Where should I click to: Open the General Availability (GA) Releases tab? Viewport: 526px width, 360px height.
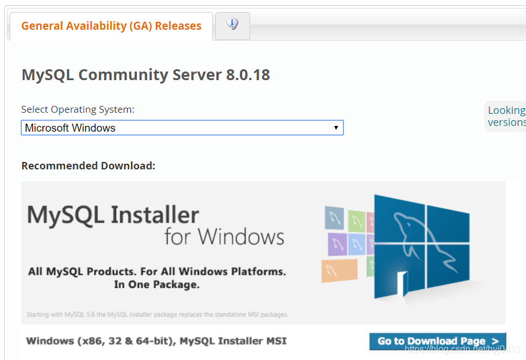[x=111, y=26]
